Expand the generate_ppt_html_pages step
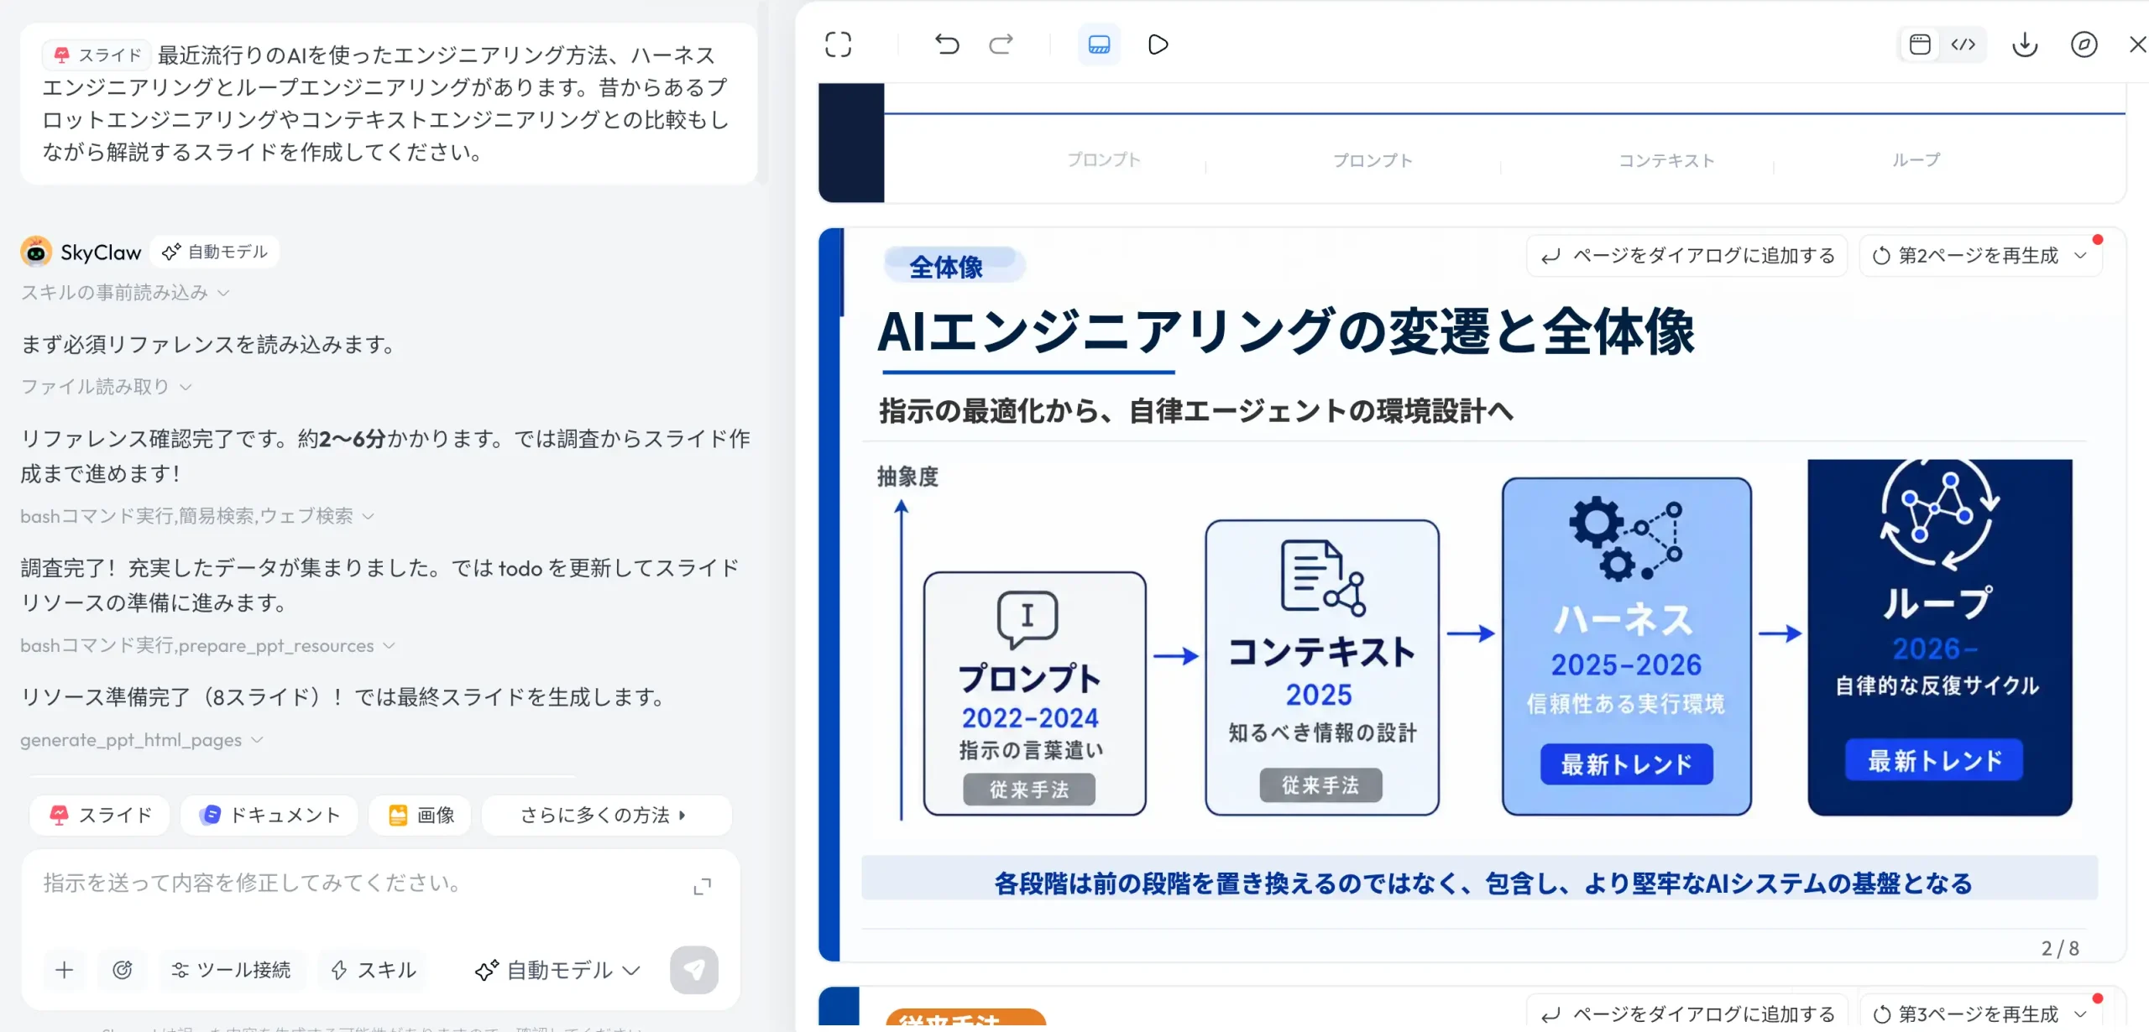The height and width of the screenshot is (1032, 2149). [142, 740]
